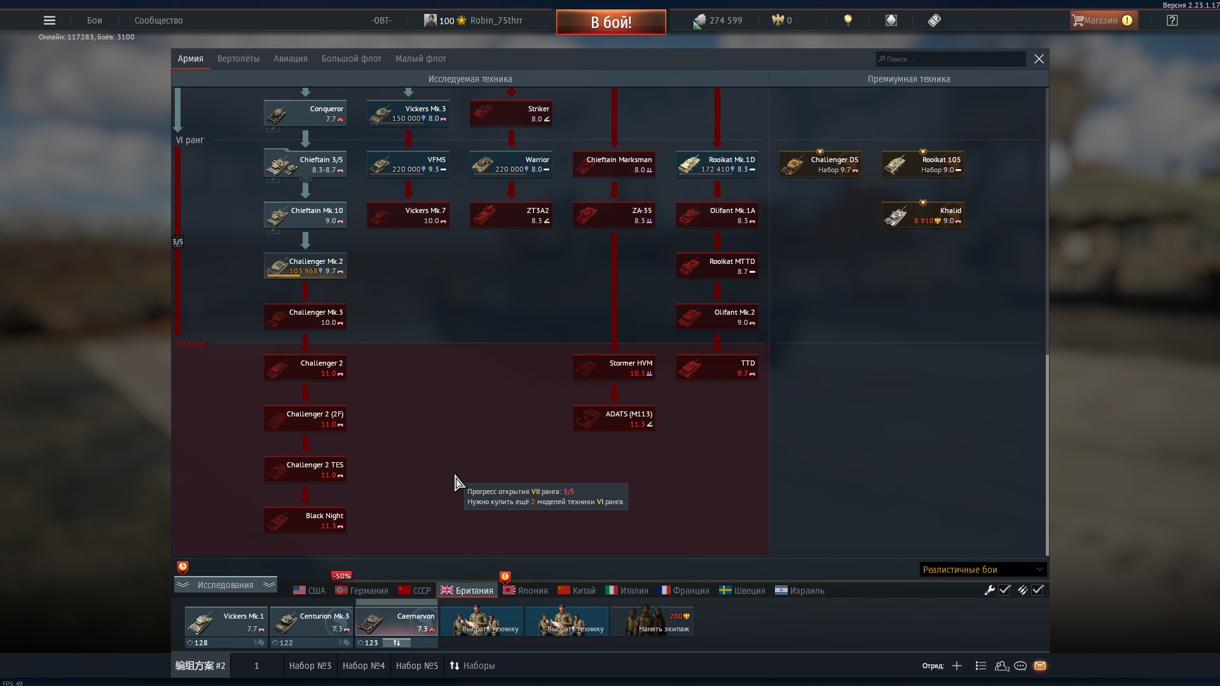Switch to the Авиация tab
Screen dimensions: 1220x686
pyautogui.click(x=291, y=58)
